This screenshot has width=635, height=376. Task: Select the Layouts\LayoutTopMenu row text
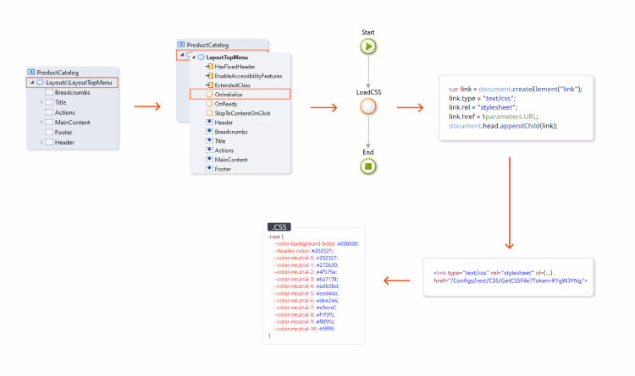(79, 83)
